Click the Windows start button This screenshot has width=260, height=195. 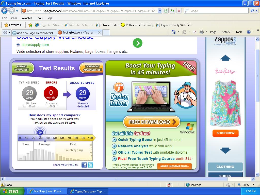click(x=12, y=191)
